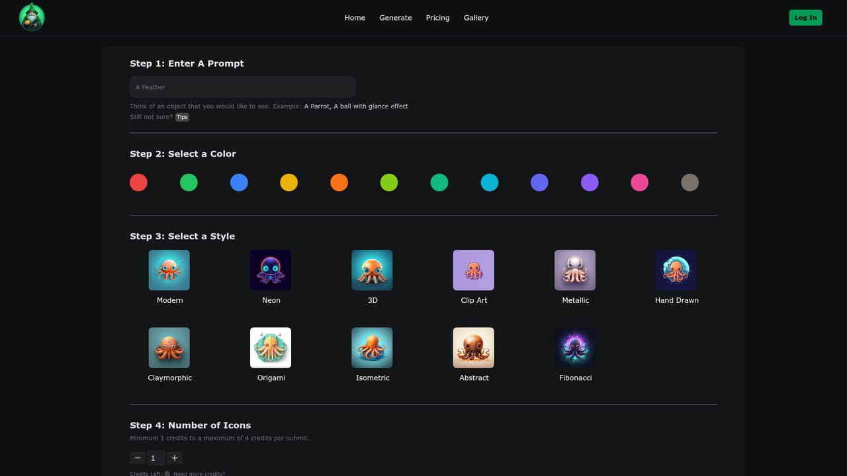The image size is (847, 476).
Task: Click the wizard logo in the header
Action: (32, 17)
